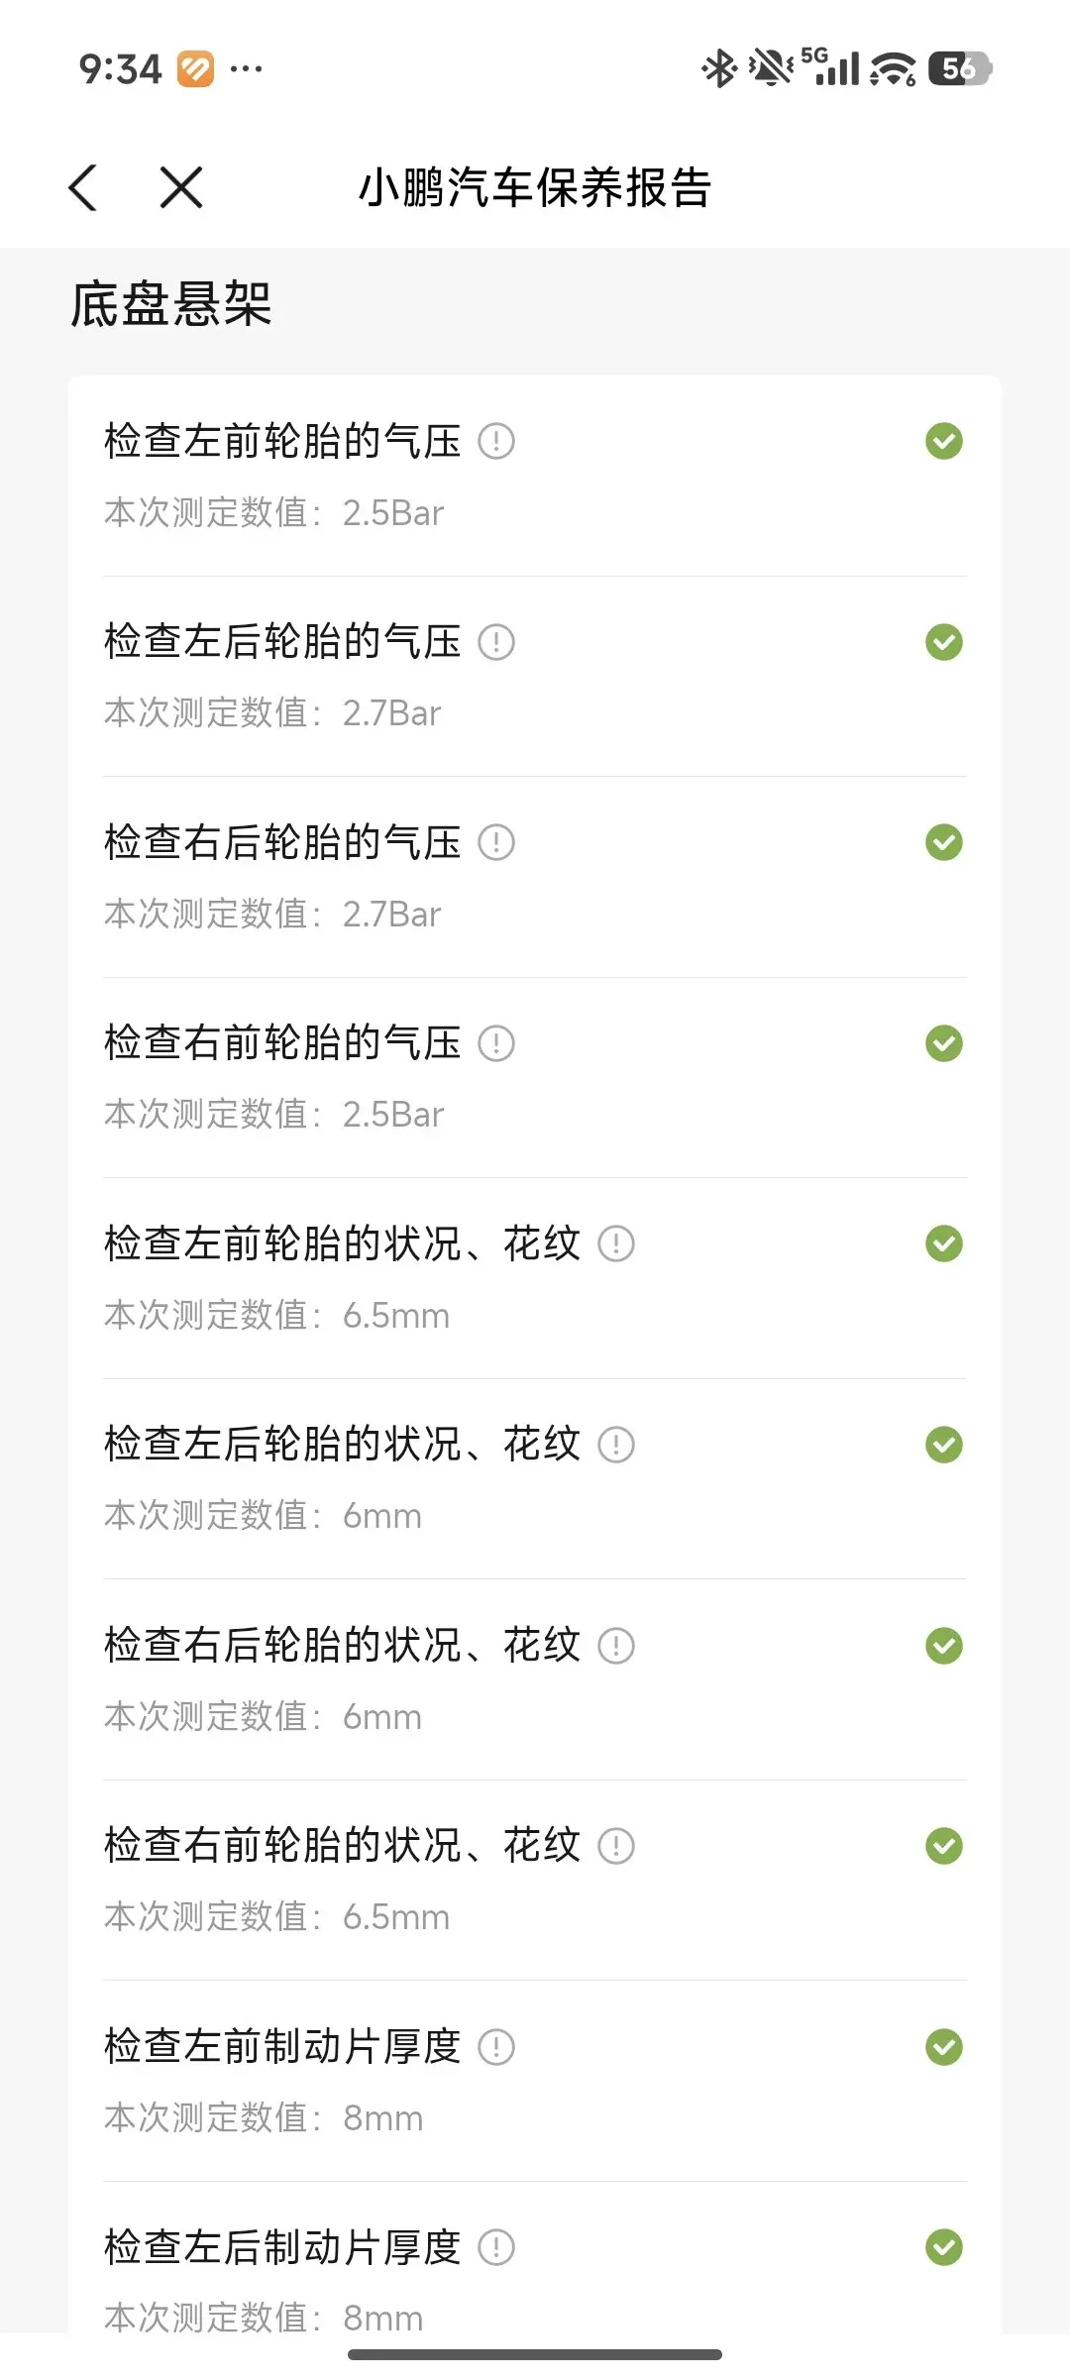Viewport: 1070px width, 2378px height.
Task: Tap info icon beside 检查右后轮胎的气压
Action: point(496,842)
